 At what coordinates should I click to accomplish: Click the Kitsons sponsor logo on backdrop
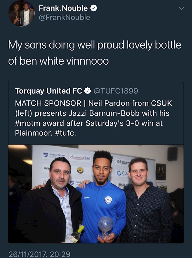pyautogui.click(x=123, y=162)
